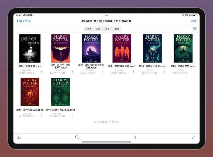Sort files by 大小 (size)
213x157 pixels.
107,29
